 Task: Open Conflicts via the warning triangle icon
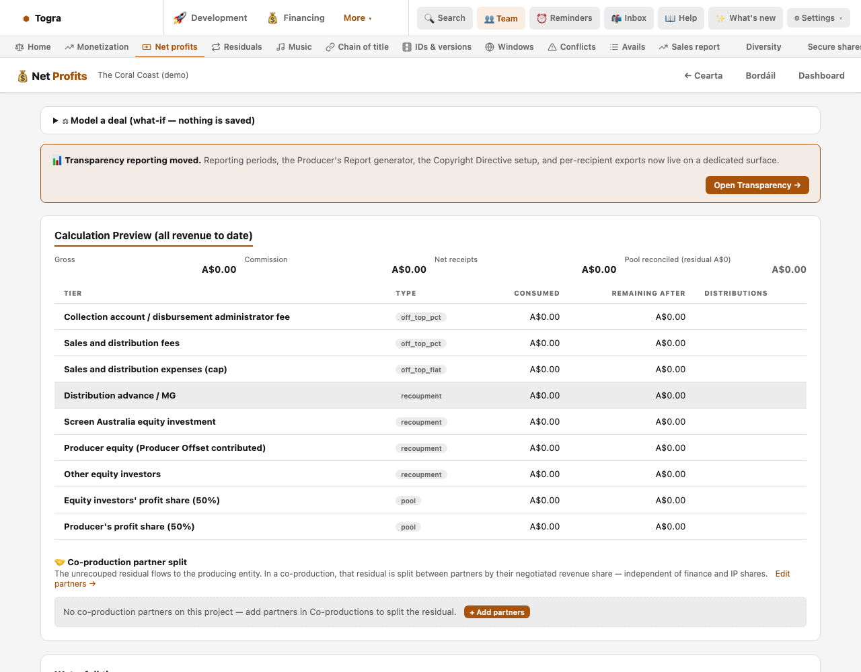coord(552,47)
